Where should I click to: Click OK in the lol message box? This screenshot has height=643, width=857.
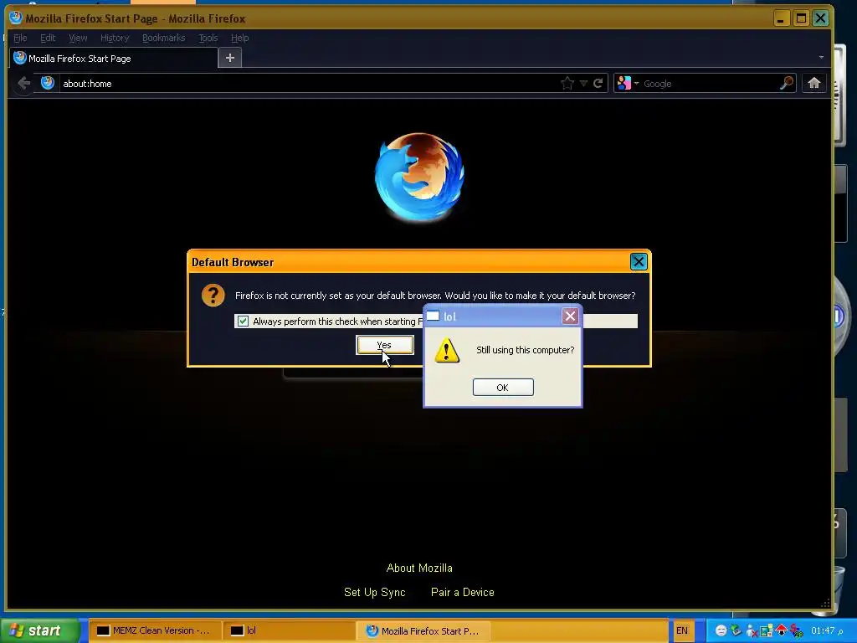[503, 387]
